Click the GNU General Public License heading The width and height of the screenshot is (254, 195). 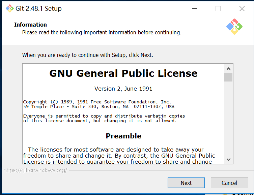(x=123, y=73)
